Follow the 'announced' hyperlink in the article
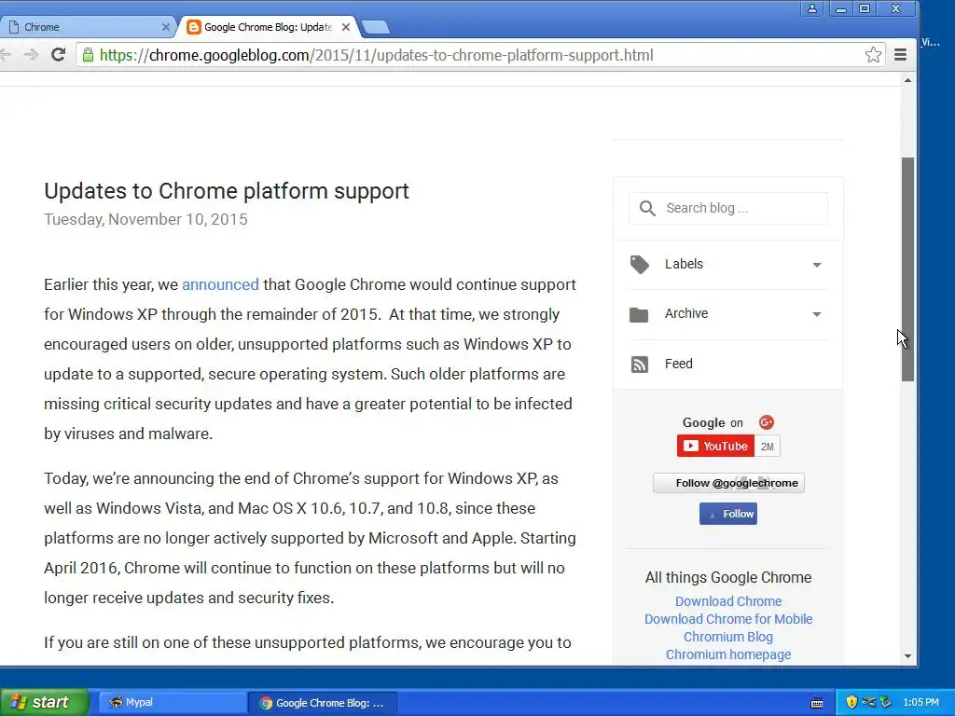This screenshot has height=716, width=955. (x=220, y=284)
